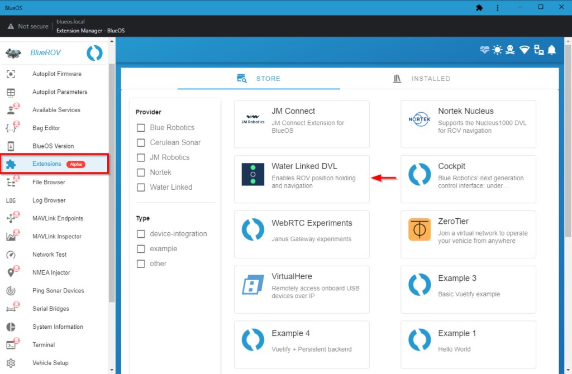Open the notifications bell icon

552,50
